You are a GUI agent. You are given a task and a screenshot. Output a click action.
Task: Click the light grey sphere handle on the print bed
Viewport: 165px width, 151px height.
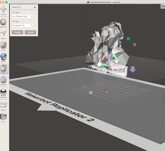click(x=91, y=92)
